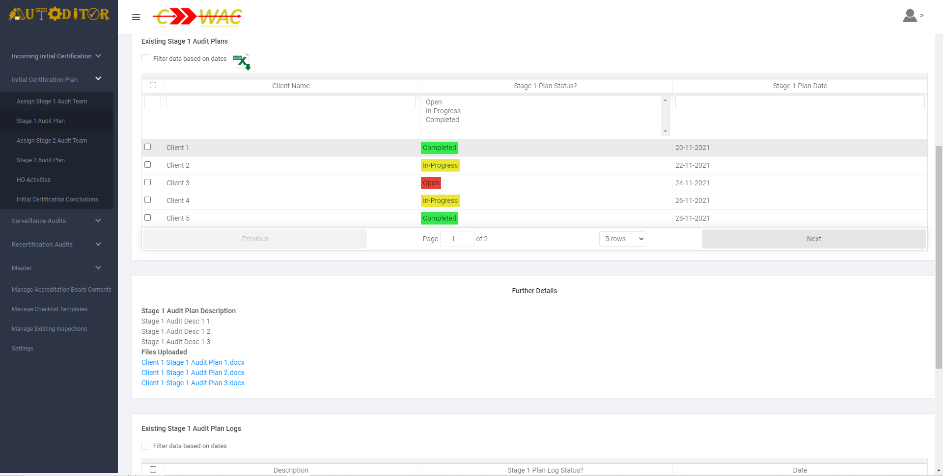Open HO Activities menu item
Screen dimensions: 943x476
point(33,180)
